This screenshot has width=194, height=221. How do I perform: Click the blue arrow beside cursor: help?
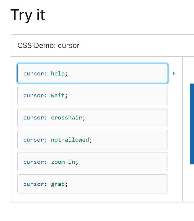(x=174, y=73)
